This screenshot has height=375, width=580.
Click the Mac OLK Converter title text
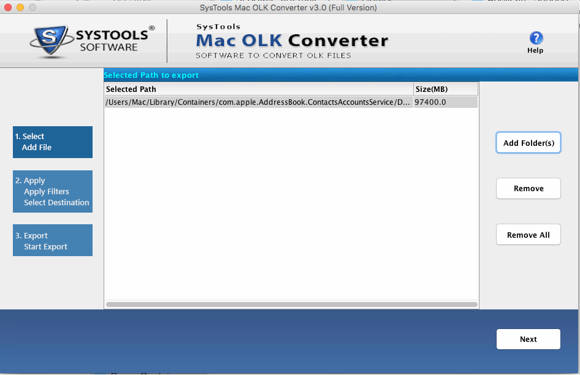point(292,40)
